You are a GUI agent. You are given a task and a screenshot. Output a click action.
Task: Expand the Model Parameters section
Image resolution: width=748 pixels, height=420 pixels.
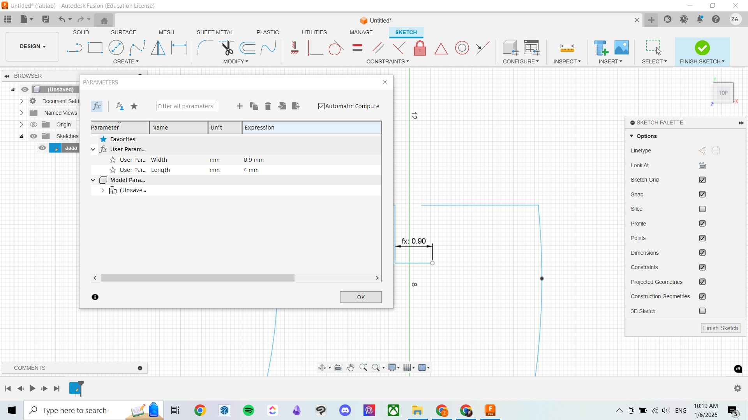click(93, 180)
